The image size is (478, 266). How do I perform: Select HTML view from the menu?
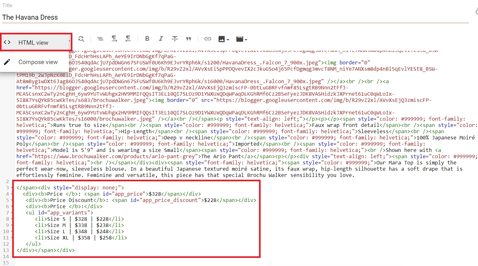pos(33,43)
